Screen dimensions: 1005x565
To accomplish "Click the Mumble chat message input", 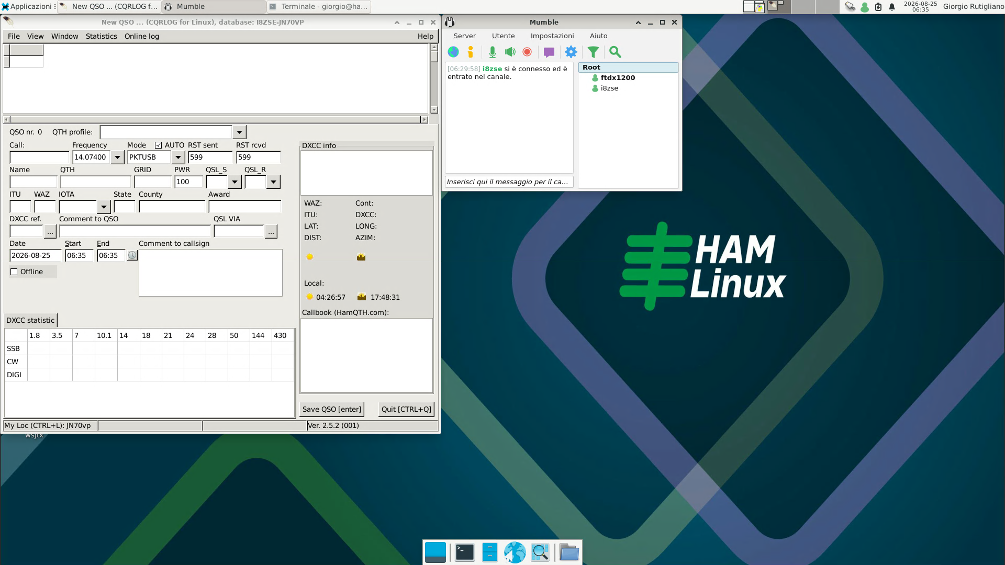I will coord(509,182).
